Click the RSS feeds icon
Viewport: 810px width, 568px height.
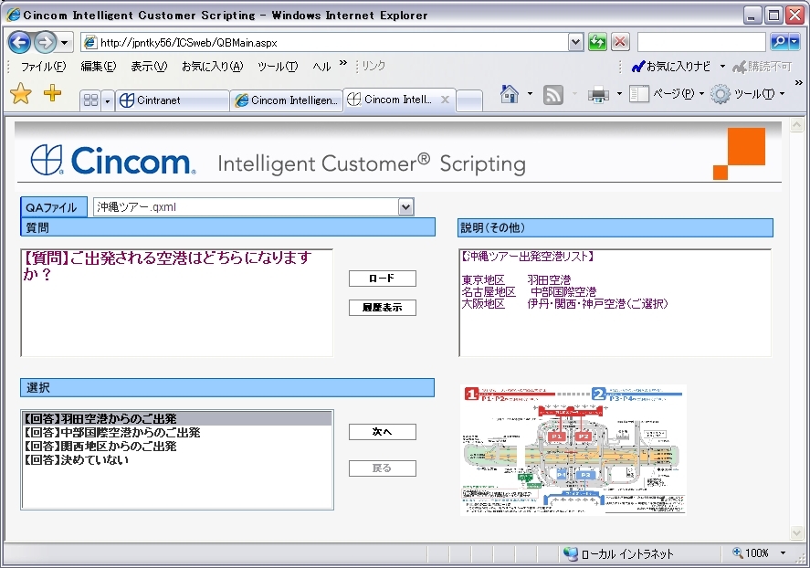pyautogui.click(x=552, y=94)
